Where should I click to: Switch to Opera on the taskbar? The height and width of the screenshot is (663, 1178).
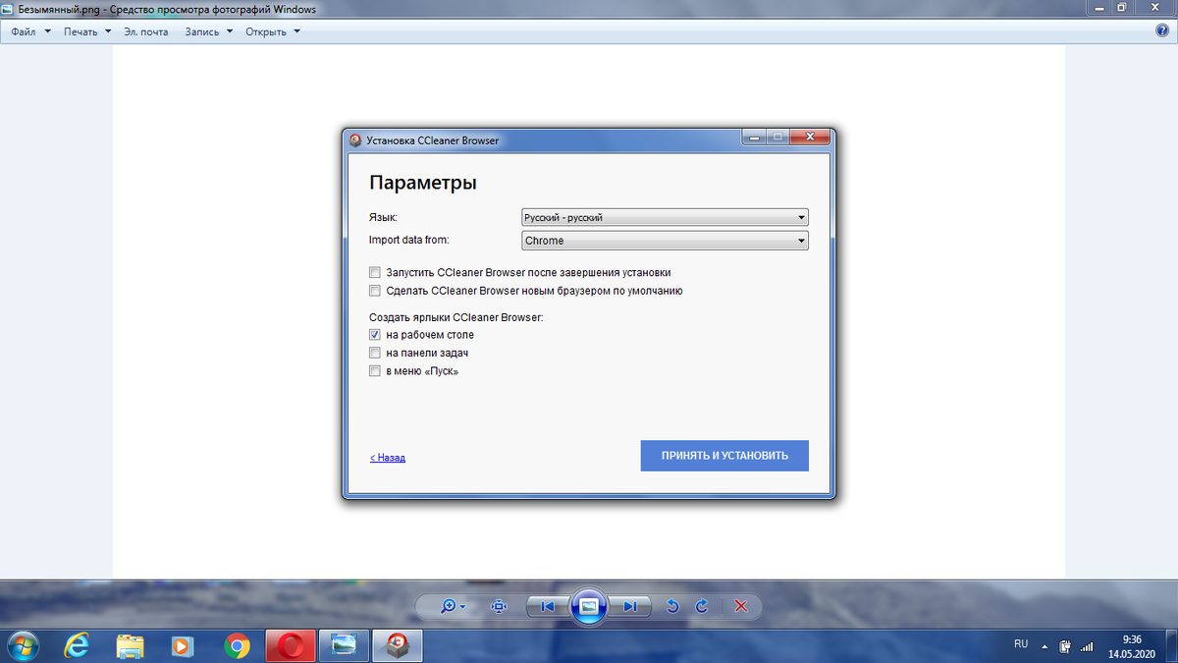291,645
